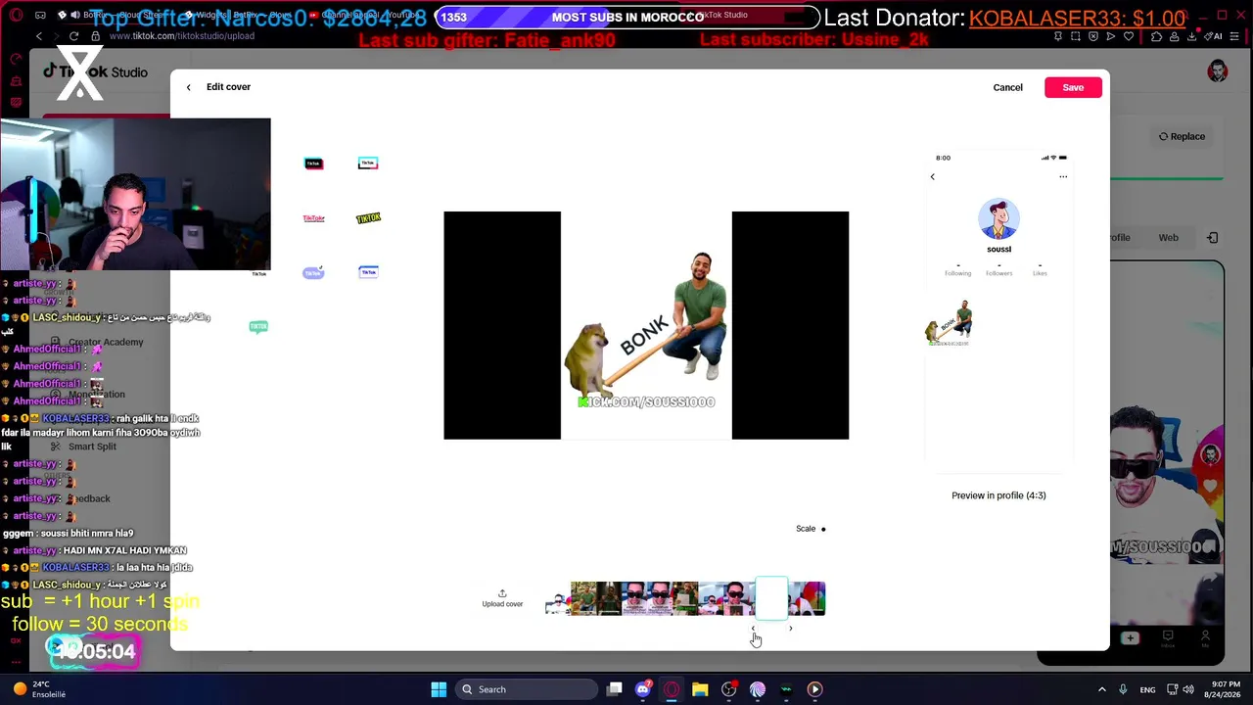
Task: Open the BONK cover in profile preview
Action: 949,323
